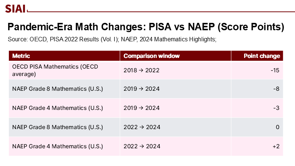295x166 pixels.
Task: Click the Metric column header
Action: [x=21, y=56]
